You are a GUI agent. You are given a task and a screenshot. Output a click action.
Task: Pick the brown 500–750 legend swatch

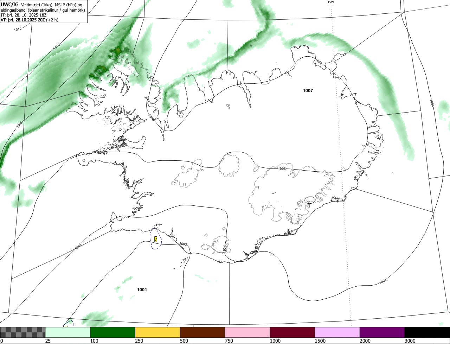point(202,332)
